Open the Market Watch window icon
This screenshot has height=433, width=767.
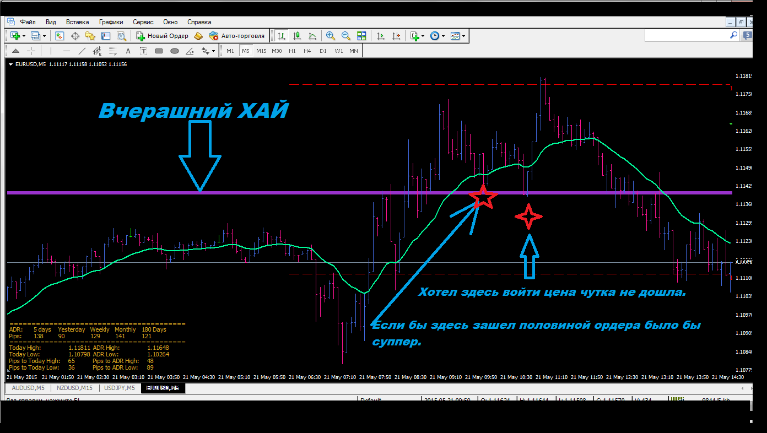point(60,36)
